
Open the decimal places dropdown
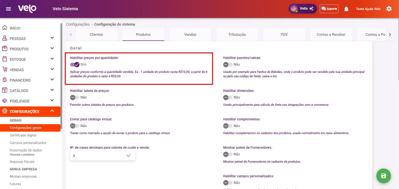click(x=102, y=156)
